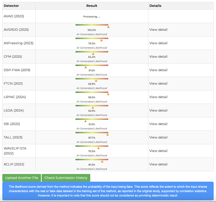
Task: Open View detail for TALL (2023)
Action: (158, 138)
